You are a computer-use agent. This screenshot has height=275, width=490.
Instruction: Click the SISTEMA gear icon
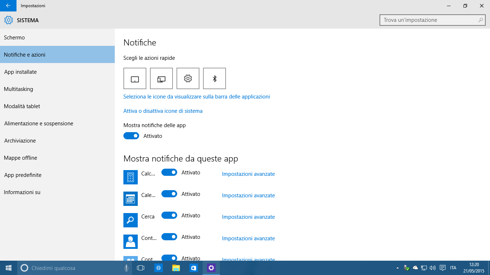(x=9, y=20)
